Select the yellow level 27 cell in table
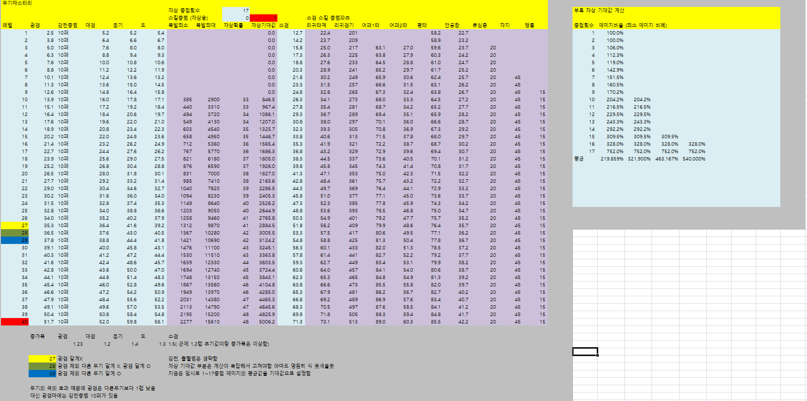The width and height of the screenshot is (807, 401). pyautogui.click(x=15, y=225)
